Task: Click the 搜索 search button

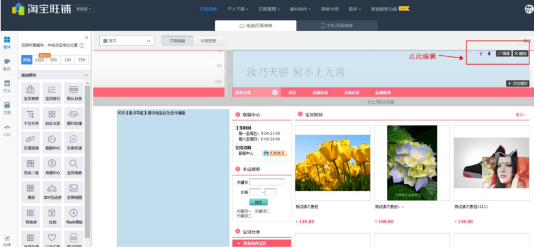Action: [259, 202]
